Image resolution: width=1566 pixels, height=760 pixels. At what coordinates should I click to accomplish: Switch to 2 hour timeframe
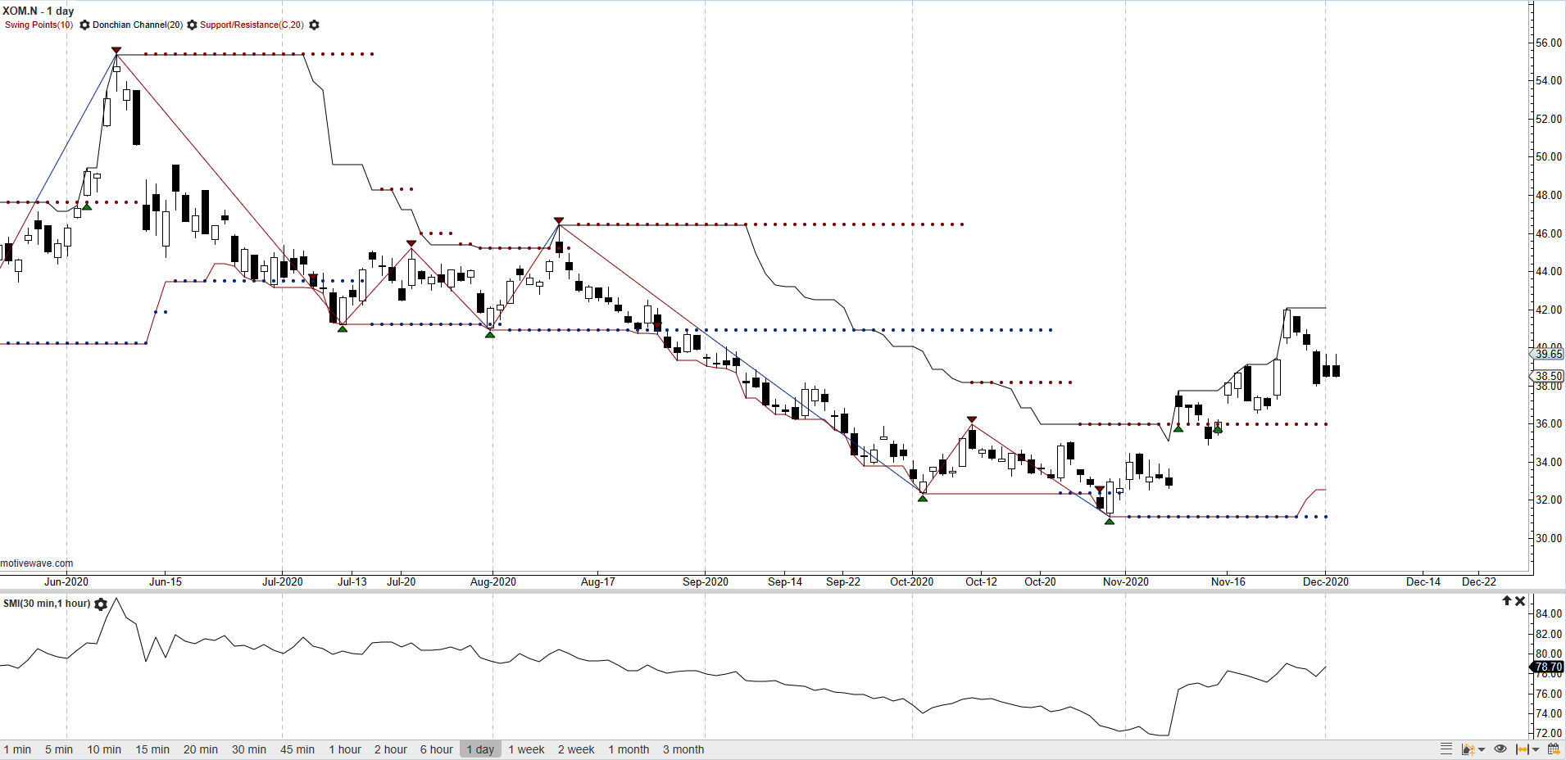point(391,749)
